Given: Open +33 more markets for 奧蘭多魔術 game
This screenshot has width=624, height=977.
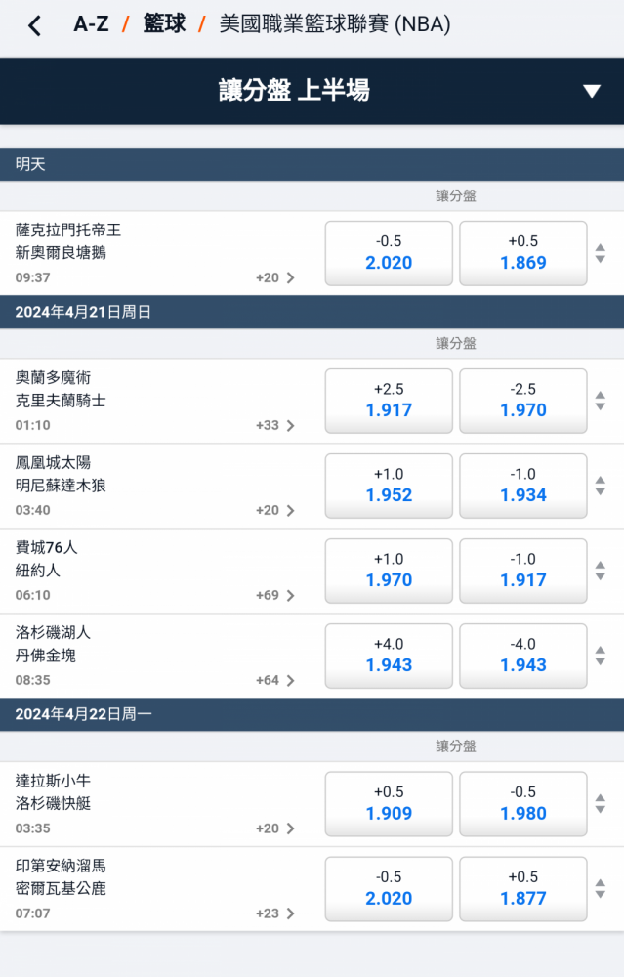Looking at the screenshot, I should coord(275,425).
